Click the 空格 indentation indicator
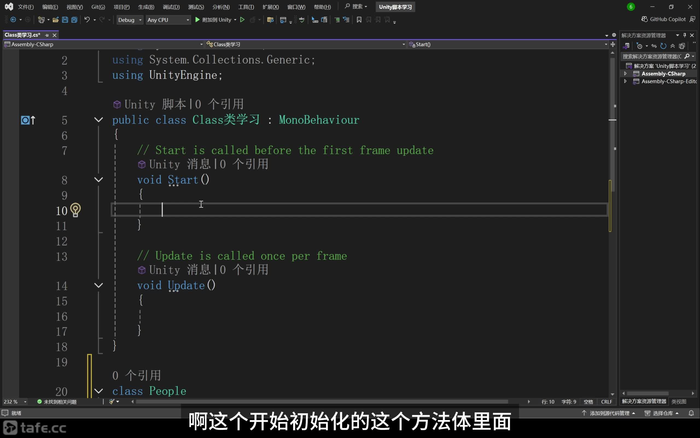The image size is (700, 438). point(588,402)
